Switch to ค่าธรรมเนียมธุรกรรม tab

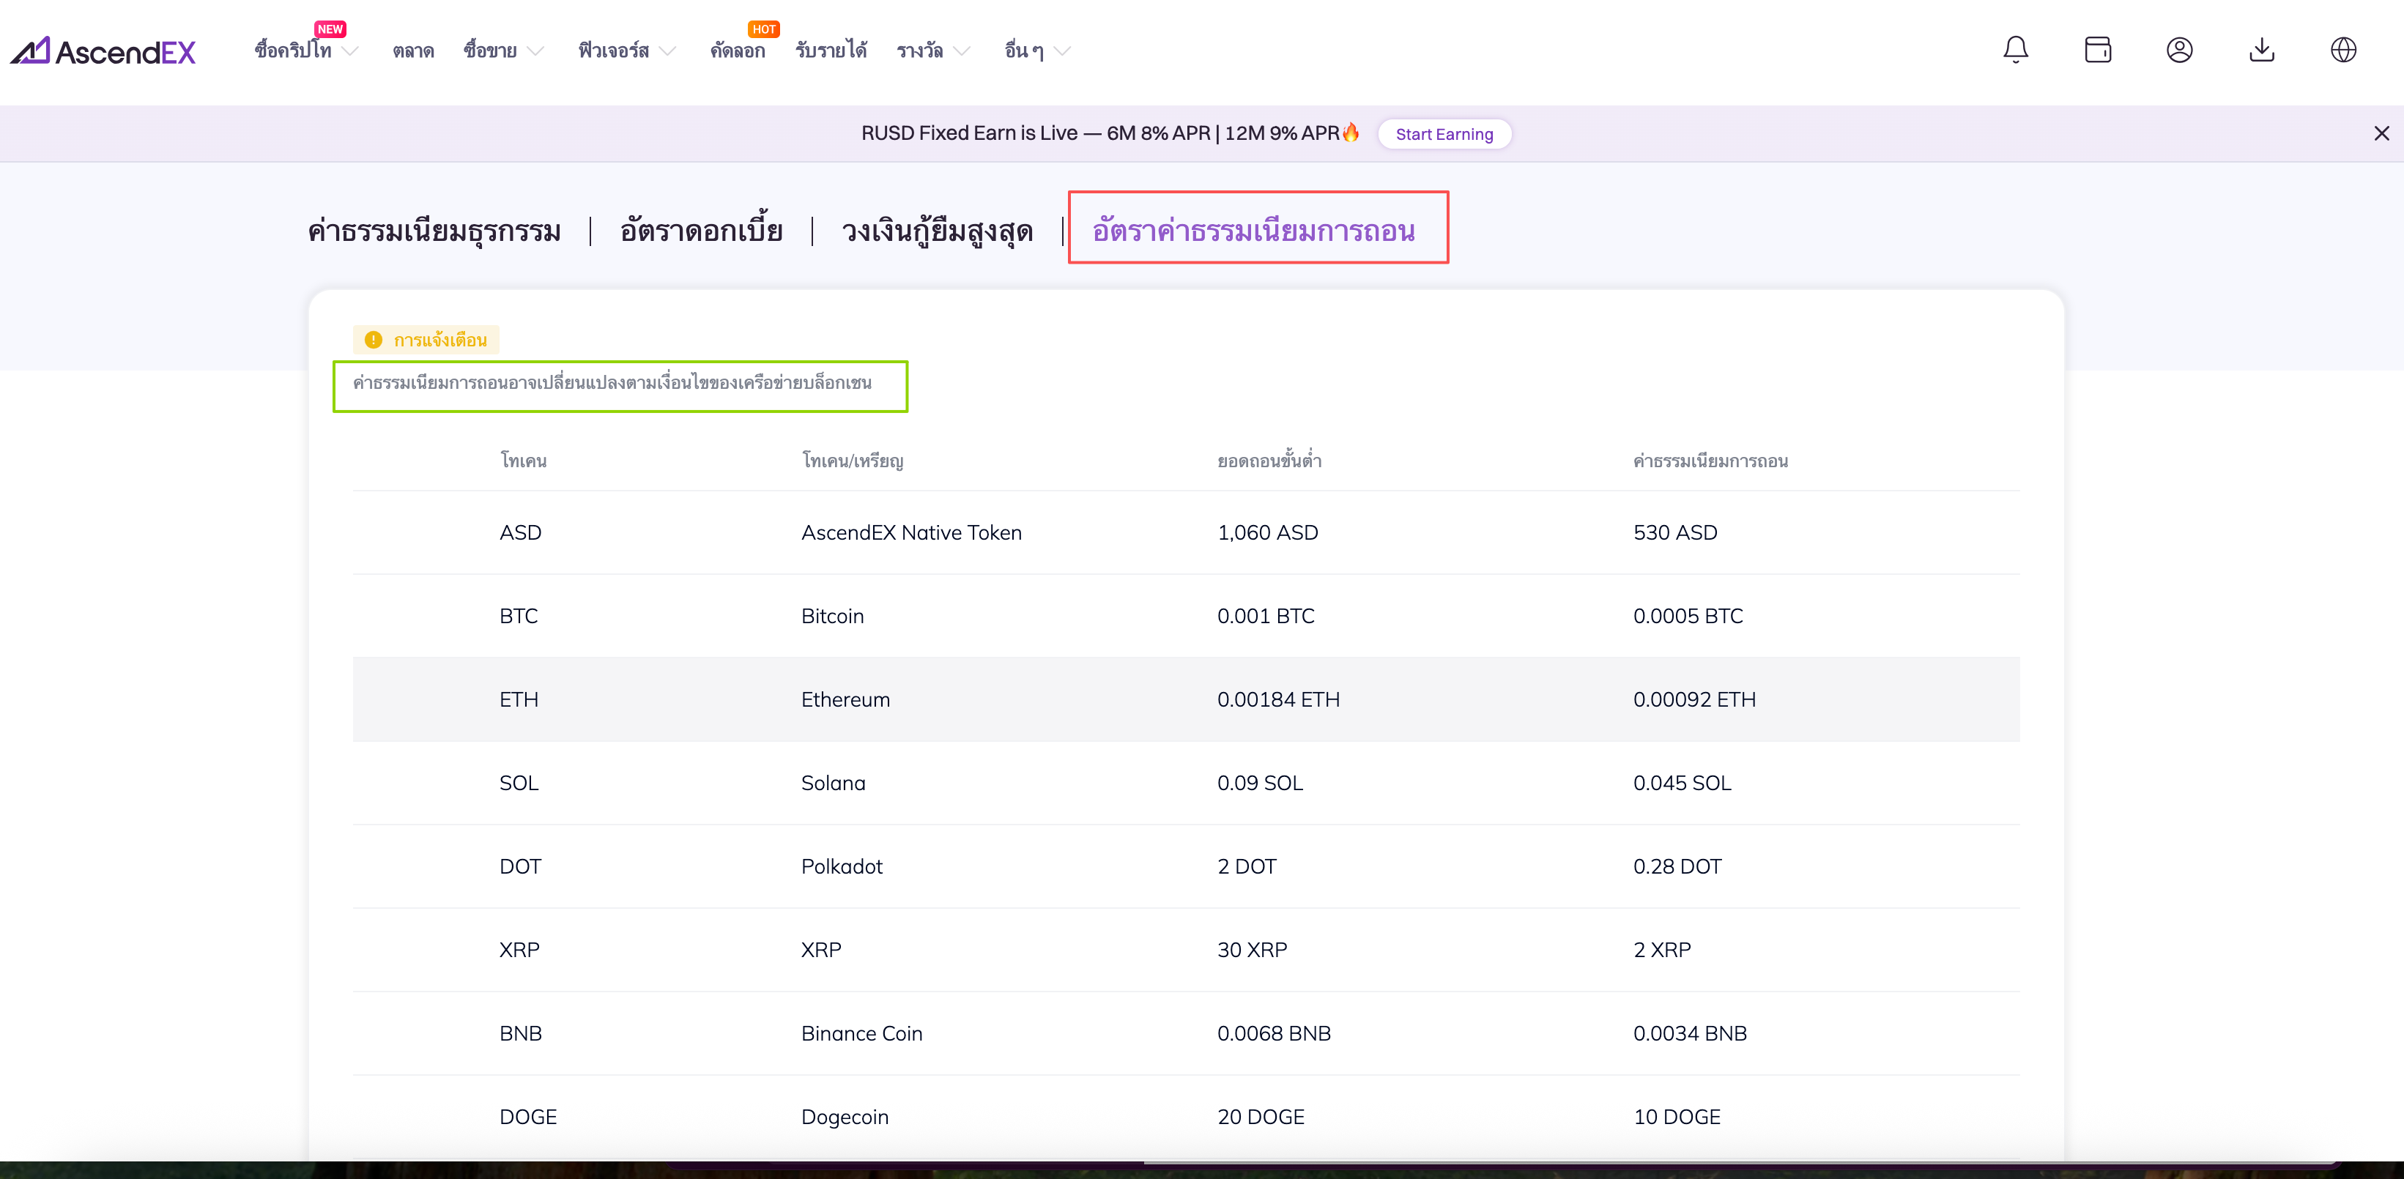pyautogui.click(x=434, y=231)
